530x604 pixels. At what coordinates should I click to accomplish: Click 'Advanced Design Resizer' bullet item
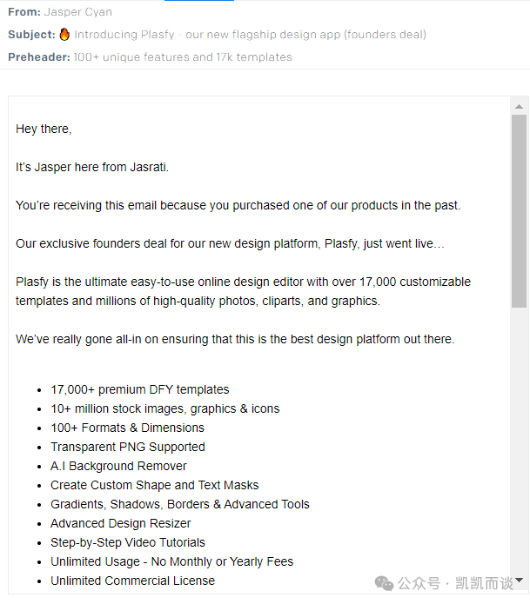120,523
